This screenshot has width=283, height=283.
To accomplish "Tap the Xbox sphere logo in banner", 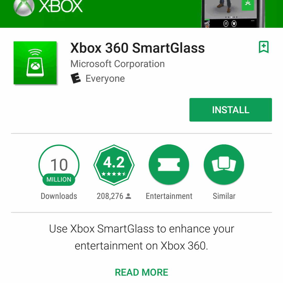I will (x=24, y=7).
